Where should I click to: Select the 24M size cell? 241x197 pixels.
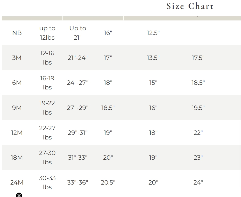click(x=17, y=182)
